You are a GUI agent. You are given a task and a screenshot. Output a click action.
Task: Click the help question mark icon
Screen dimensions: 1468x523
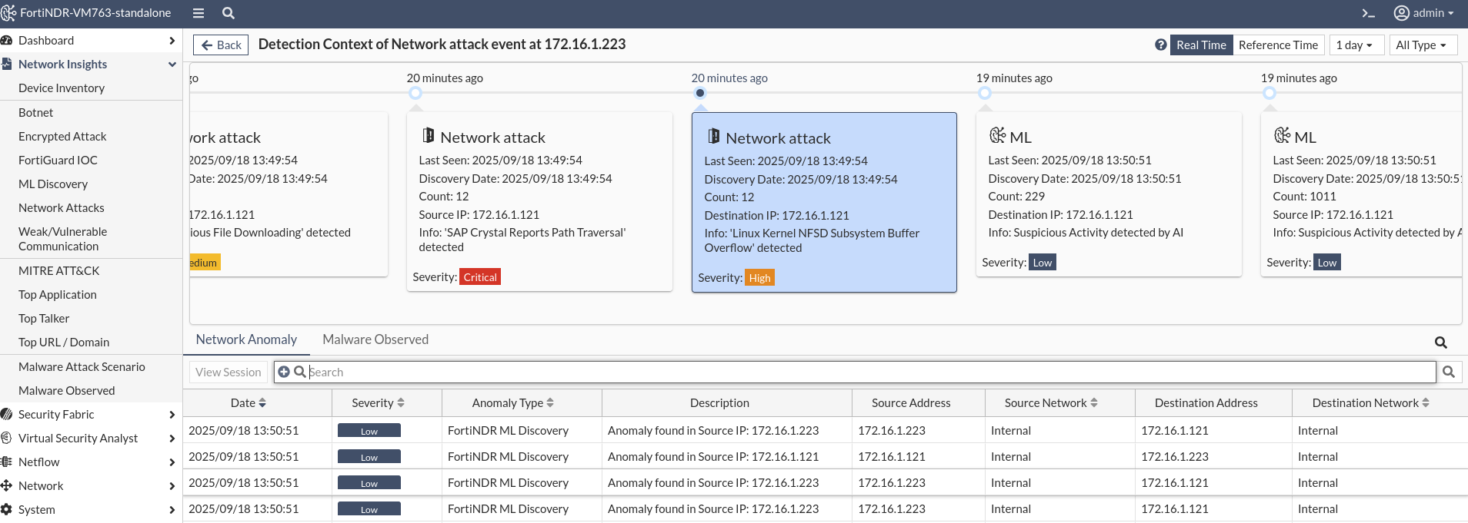(1160, 45)
